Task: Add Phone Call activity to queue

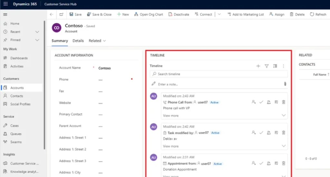Action: click(x=269, y=102)
